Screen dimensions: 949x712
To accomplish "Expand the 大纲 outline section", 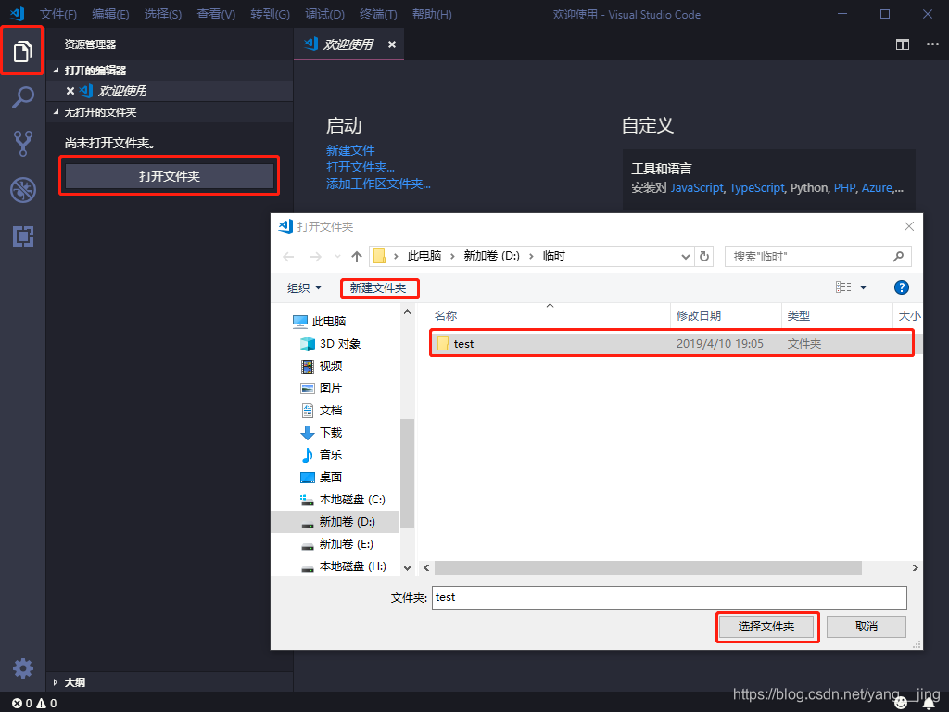I will click(x=56, y=682).
